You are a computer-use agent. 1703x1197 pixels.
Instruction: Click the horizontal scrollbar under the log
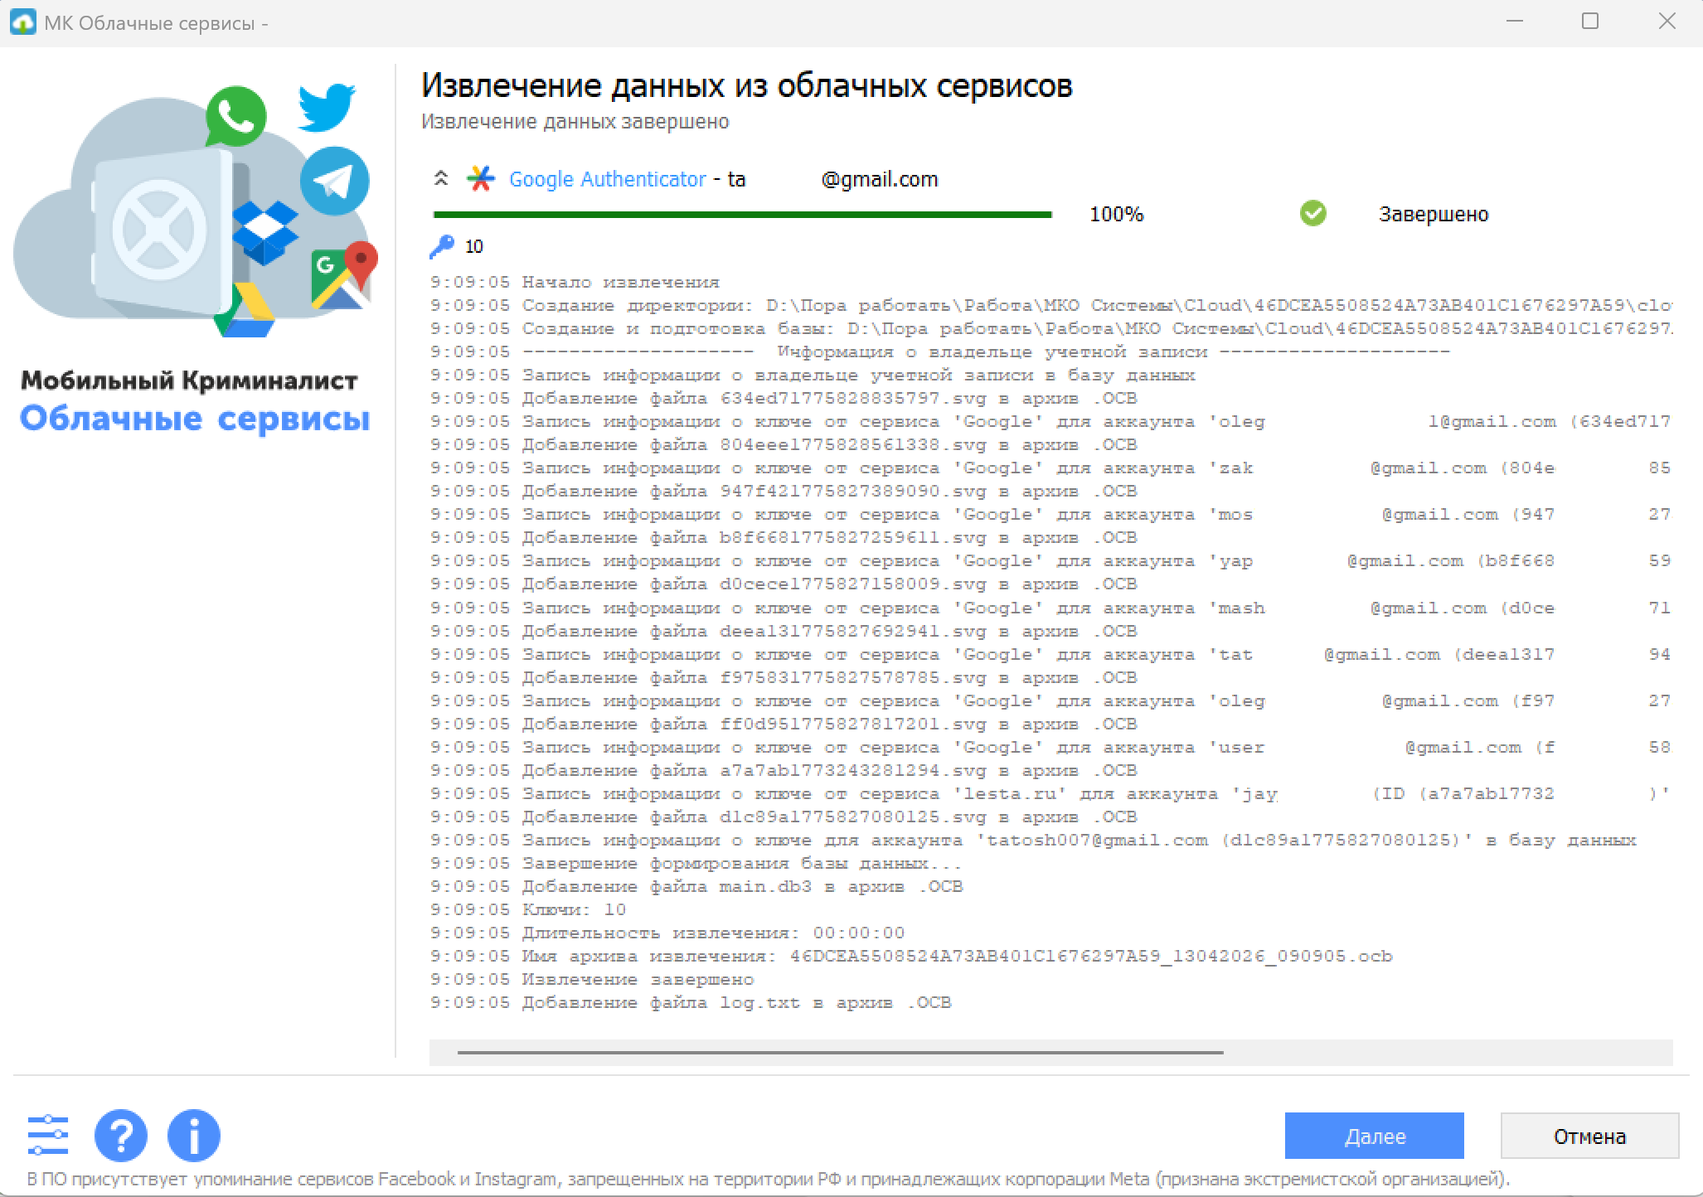tap(839, 1052)
